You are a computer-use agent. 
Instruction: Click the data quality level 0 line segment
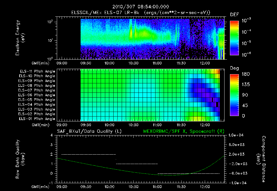[x=189, y=173]
